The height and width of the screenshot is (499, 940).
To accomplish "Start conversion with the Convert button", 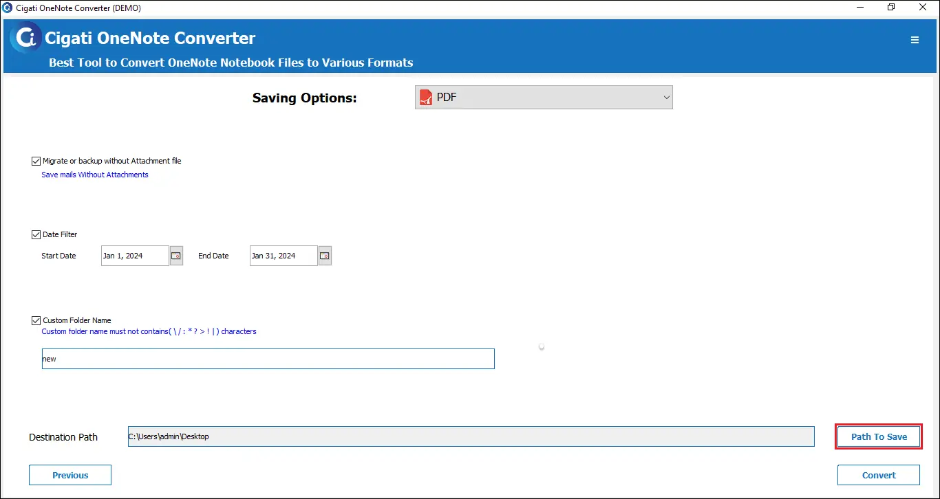I will 879,475.
